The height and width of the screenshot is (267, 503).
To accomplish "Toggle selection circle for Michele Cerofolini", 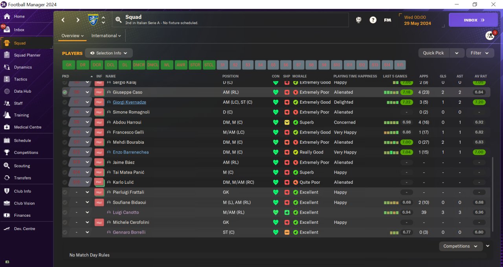I will click(65, 222).
